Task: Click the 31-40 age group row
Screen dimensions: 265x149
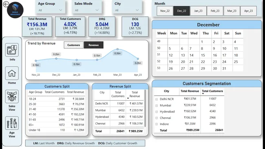Action: 56,109
